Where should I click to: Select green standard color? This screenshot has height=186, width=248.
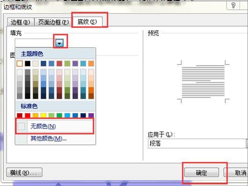59,115
